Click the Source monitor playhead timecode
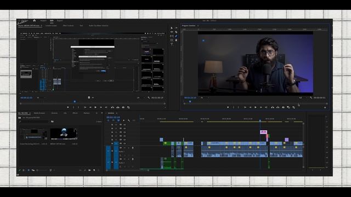 coord(26,97)
